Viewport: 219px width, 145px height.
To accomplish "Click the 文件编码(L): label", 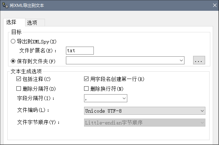I will coord(33,110).
